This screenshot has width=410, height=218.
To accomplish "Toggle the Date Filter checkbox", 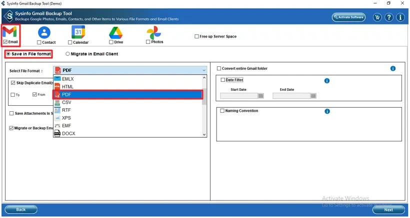I will click(223, 80).
